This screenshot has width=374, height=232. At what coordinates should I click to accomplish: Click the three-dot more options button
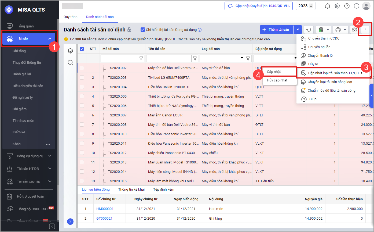[365, 30]
